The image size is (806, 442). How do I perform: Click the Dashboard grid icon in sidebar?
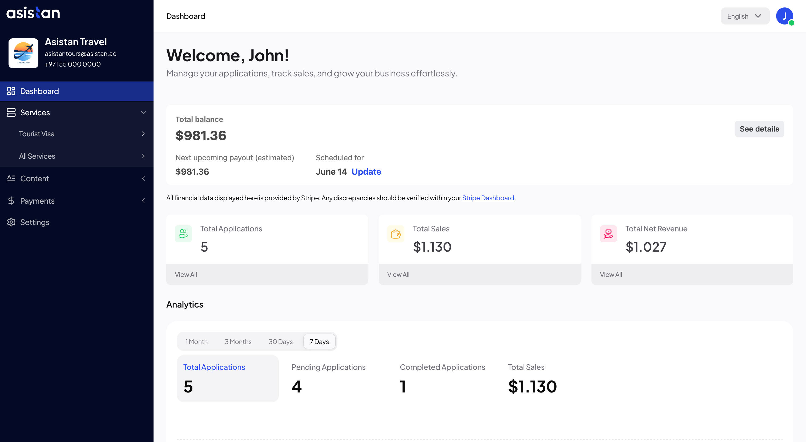(11, 91)
